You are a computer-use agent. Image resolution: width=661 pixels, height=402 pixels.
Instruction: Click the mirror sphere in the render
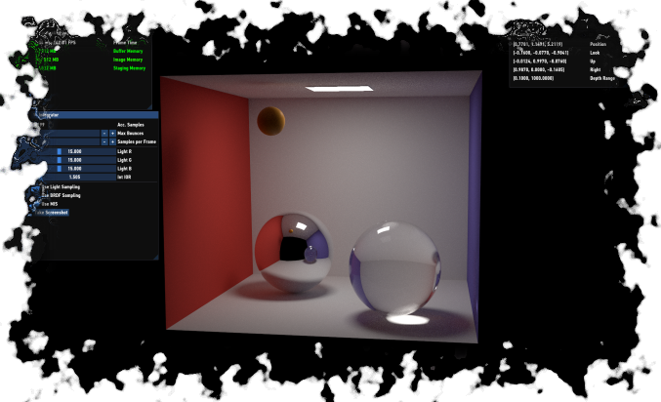tap(292, 253)
